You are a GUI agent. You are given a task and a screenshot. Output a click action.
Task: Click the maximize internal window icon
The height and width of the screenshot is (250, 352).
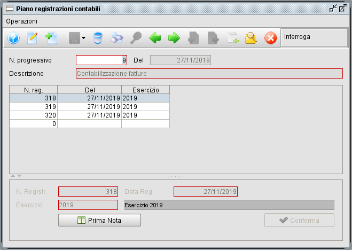(343, 9)
